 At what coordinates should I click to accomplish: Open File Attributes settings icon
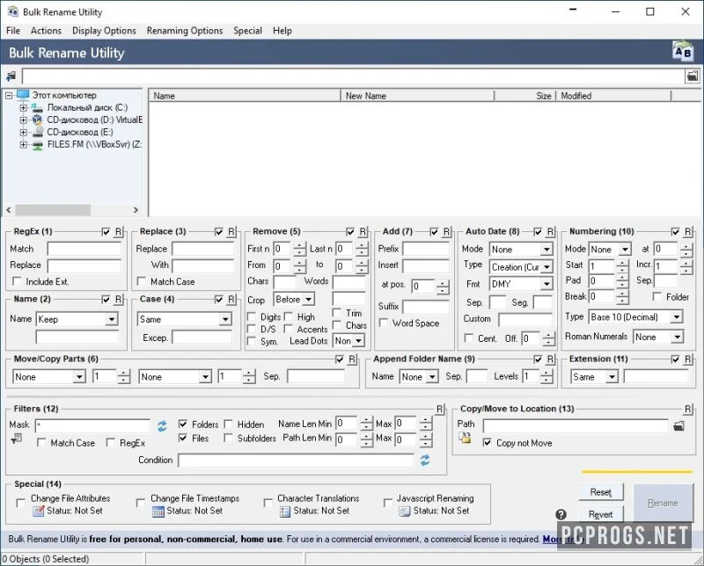click(39, 511)
